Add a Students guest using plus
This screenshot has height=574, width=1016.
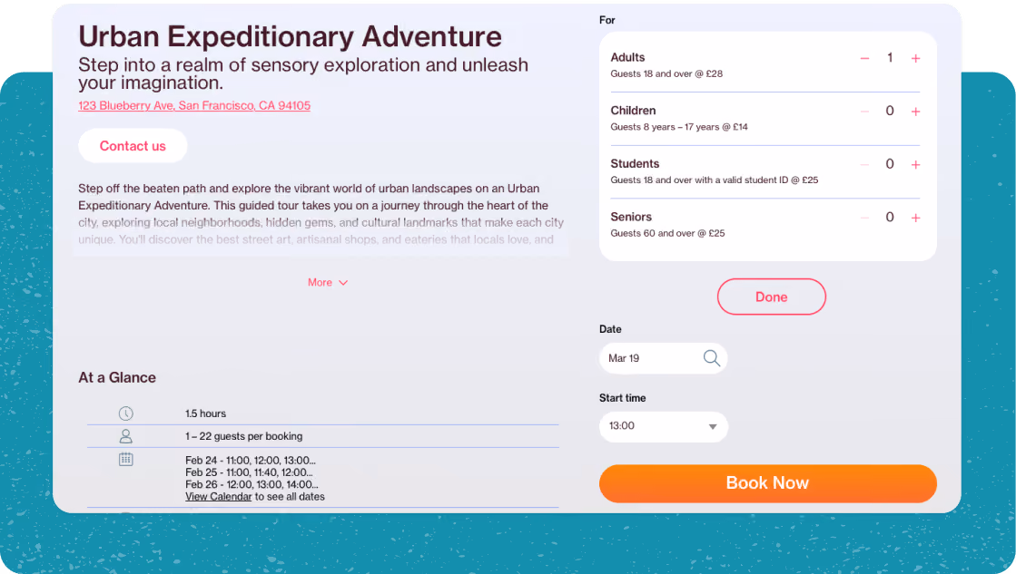915,164
